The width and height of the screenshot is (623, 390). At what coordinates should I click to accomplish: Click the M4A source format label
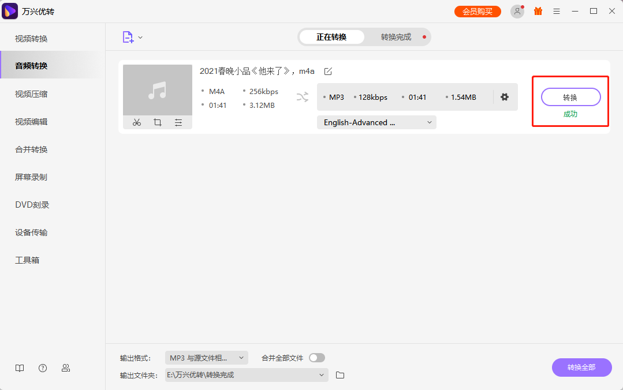[217, 91]
